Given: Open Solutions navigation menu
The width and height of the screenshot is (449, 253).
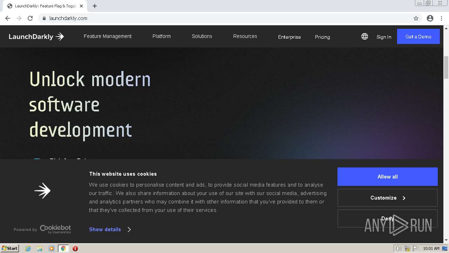Looking at the screenshot, I should coord(202,36).
